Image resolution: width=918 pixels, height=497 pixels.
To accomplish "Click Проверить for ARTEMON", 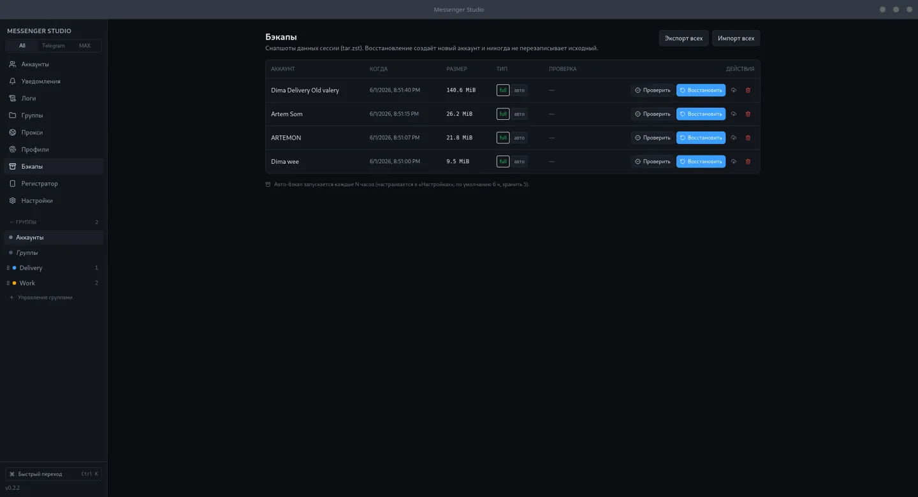I will (652, 138).
